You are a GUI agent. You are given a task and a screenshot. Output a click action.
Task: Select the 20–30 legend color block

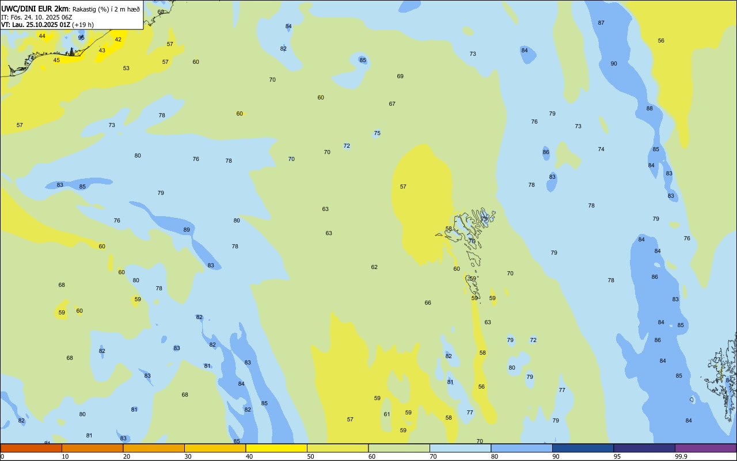pos(154,448)
